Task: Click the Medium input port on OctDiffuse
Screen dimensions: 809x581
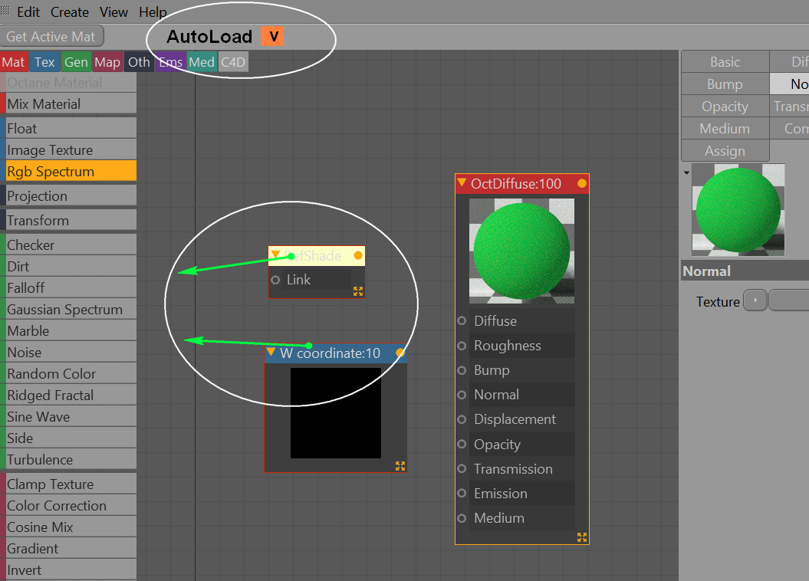Action: tap(462, 518)
